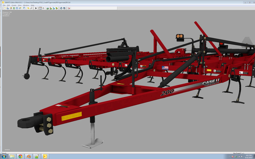This screenshot has width=255, height=159.
Task: Open the Create menu
Action: point(14,5)
